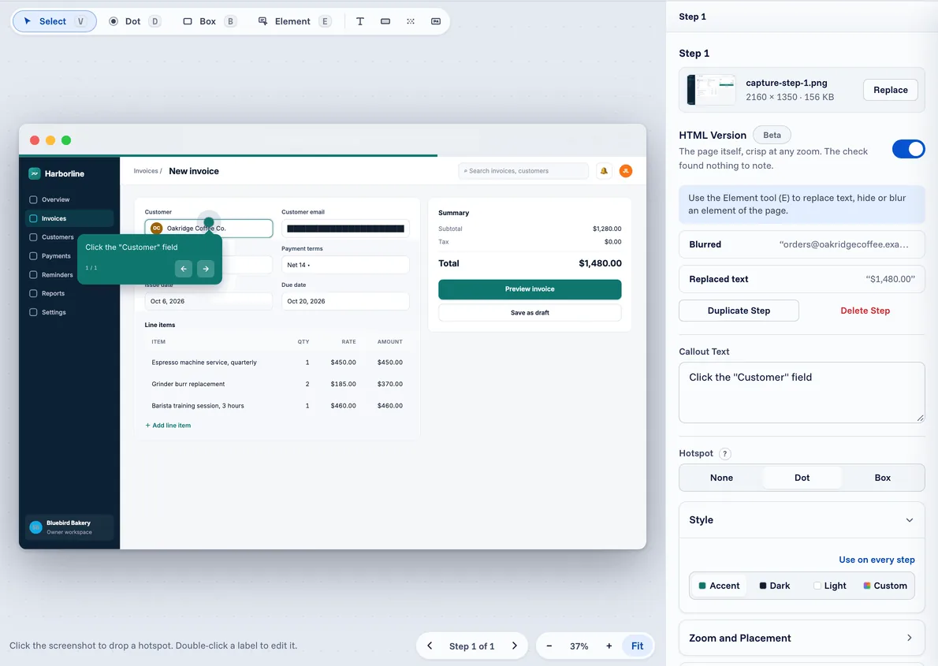Choose the Dot tool in the toolbar
The image size is (938, 666).
pyautogui.click(x=134, y=21)
